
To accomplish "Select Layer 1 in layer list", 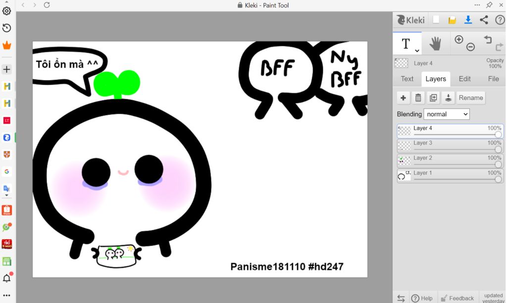I will click(450, 176).
